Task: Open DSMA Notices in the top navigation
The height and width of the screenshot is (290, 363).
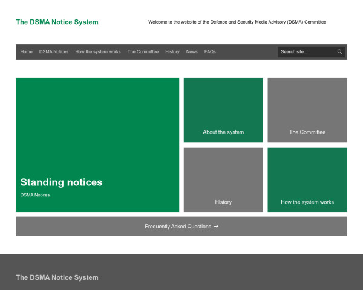Action: [x=54, y=52]
